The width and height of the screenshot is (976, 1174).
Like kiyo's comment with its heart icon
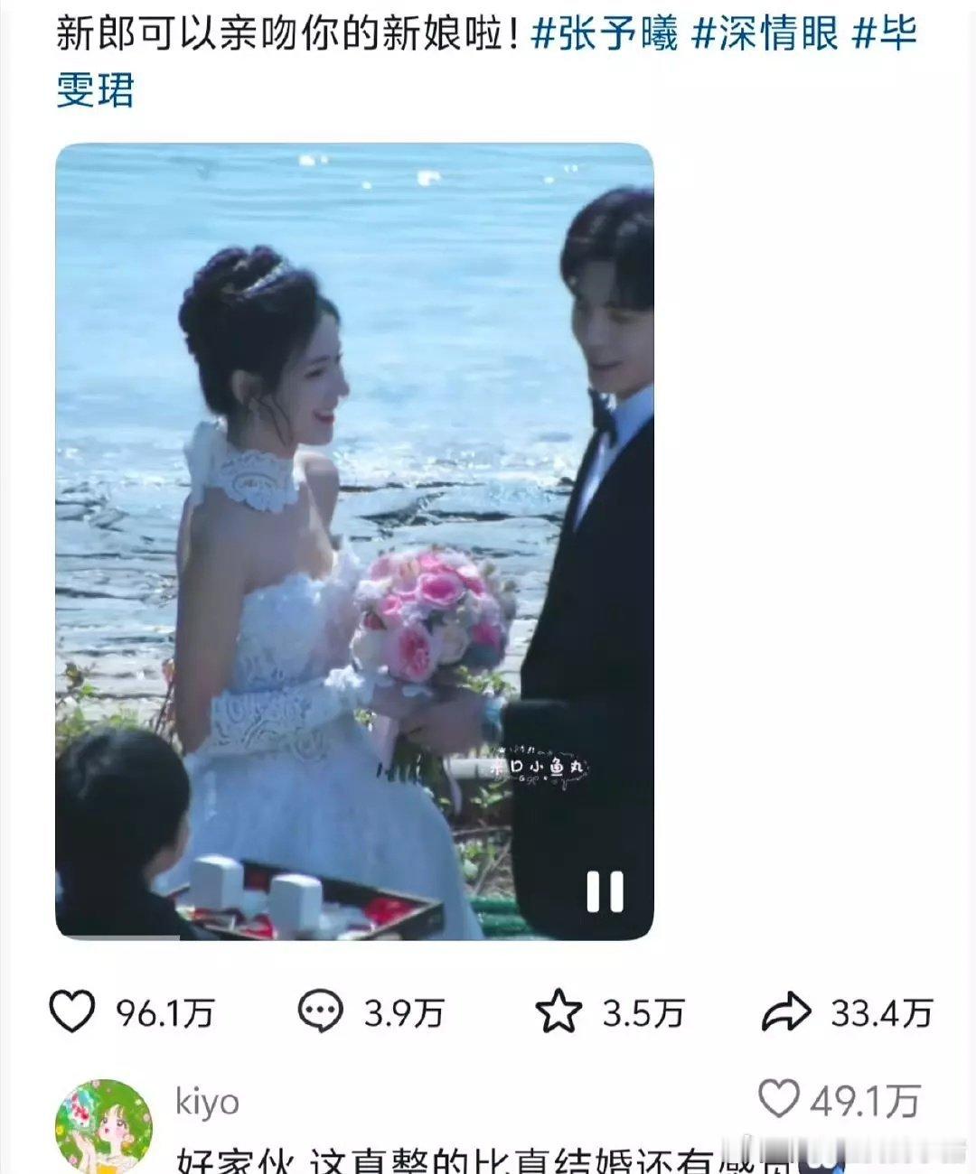pyautogui.click(x=778, y=1099)
